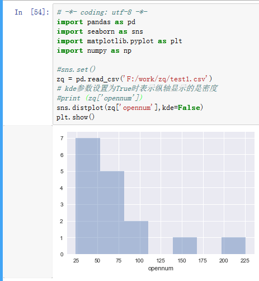Click the x-axis tick label 225
259x281 pixels.
coord(245,261)
